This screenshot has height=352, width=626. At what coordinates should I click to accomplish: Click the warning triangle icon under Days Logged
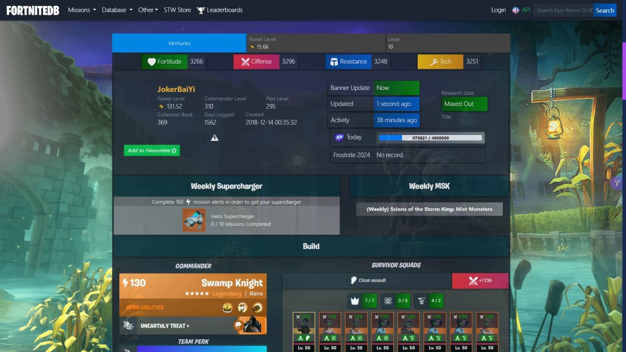(215, 138)
